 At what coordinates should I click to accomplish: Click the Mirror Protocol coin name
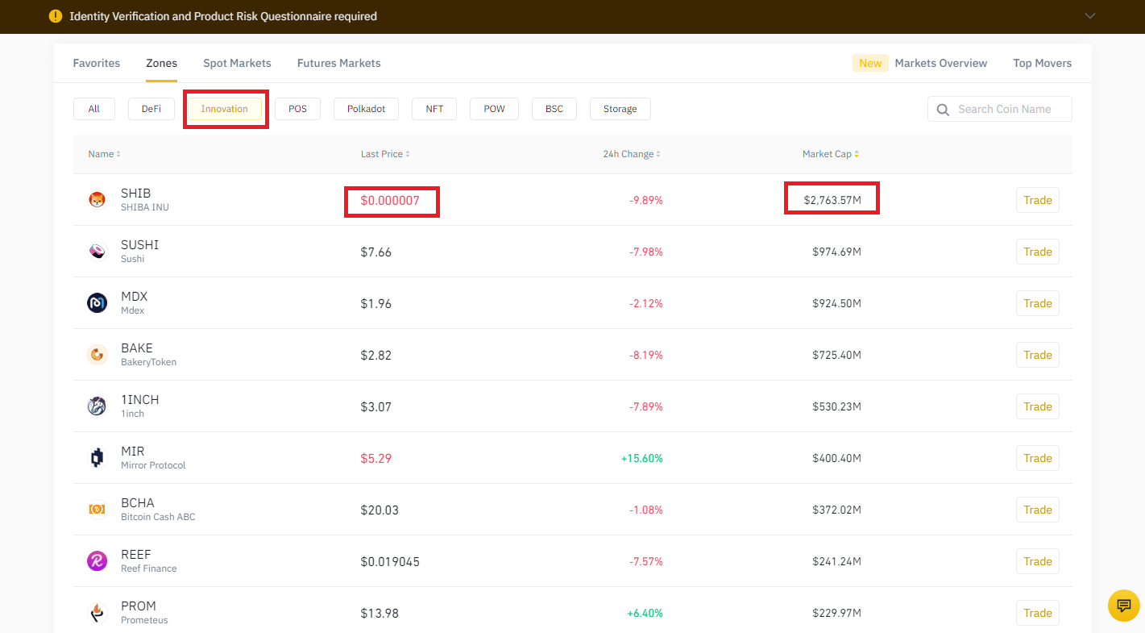[x=153, y=465]
